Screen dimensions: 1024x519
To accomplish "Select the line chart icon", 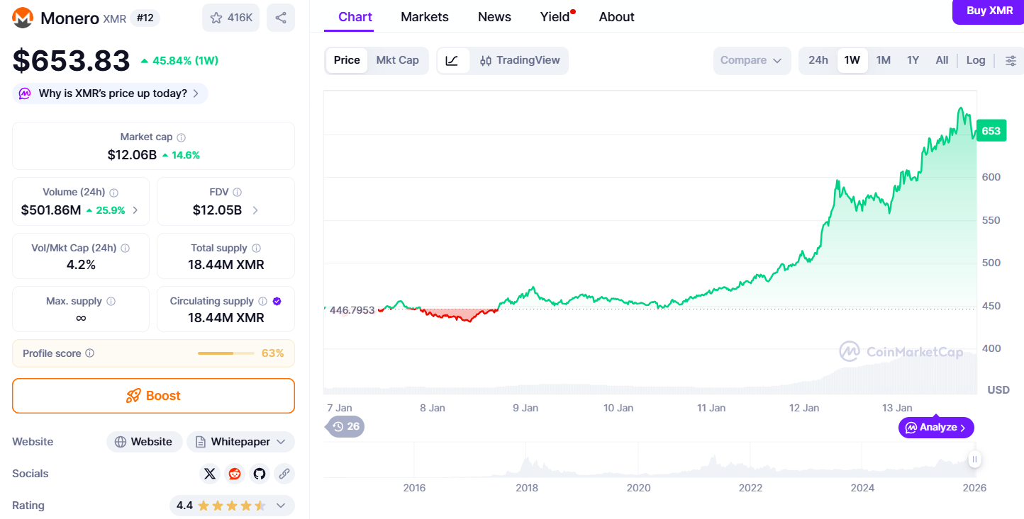I will [x=452, y=60].
